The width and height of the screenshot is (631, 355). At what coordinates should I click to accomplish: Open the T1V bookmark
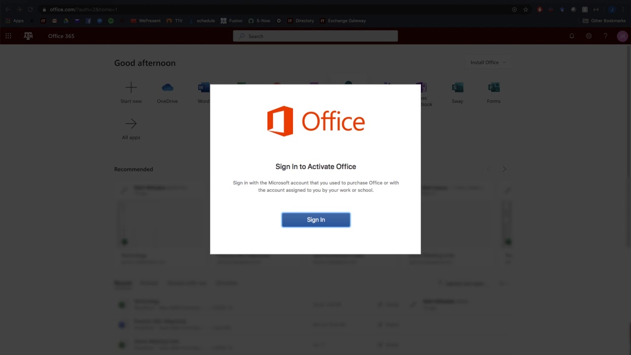click(x=175, y=21)
